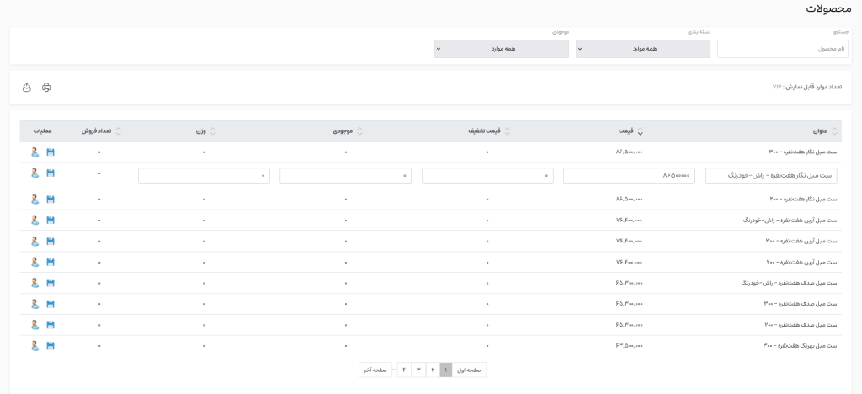
Task: Open the دسته بندی category dropdown
Action: (x=643, y=49)
